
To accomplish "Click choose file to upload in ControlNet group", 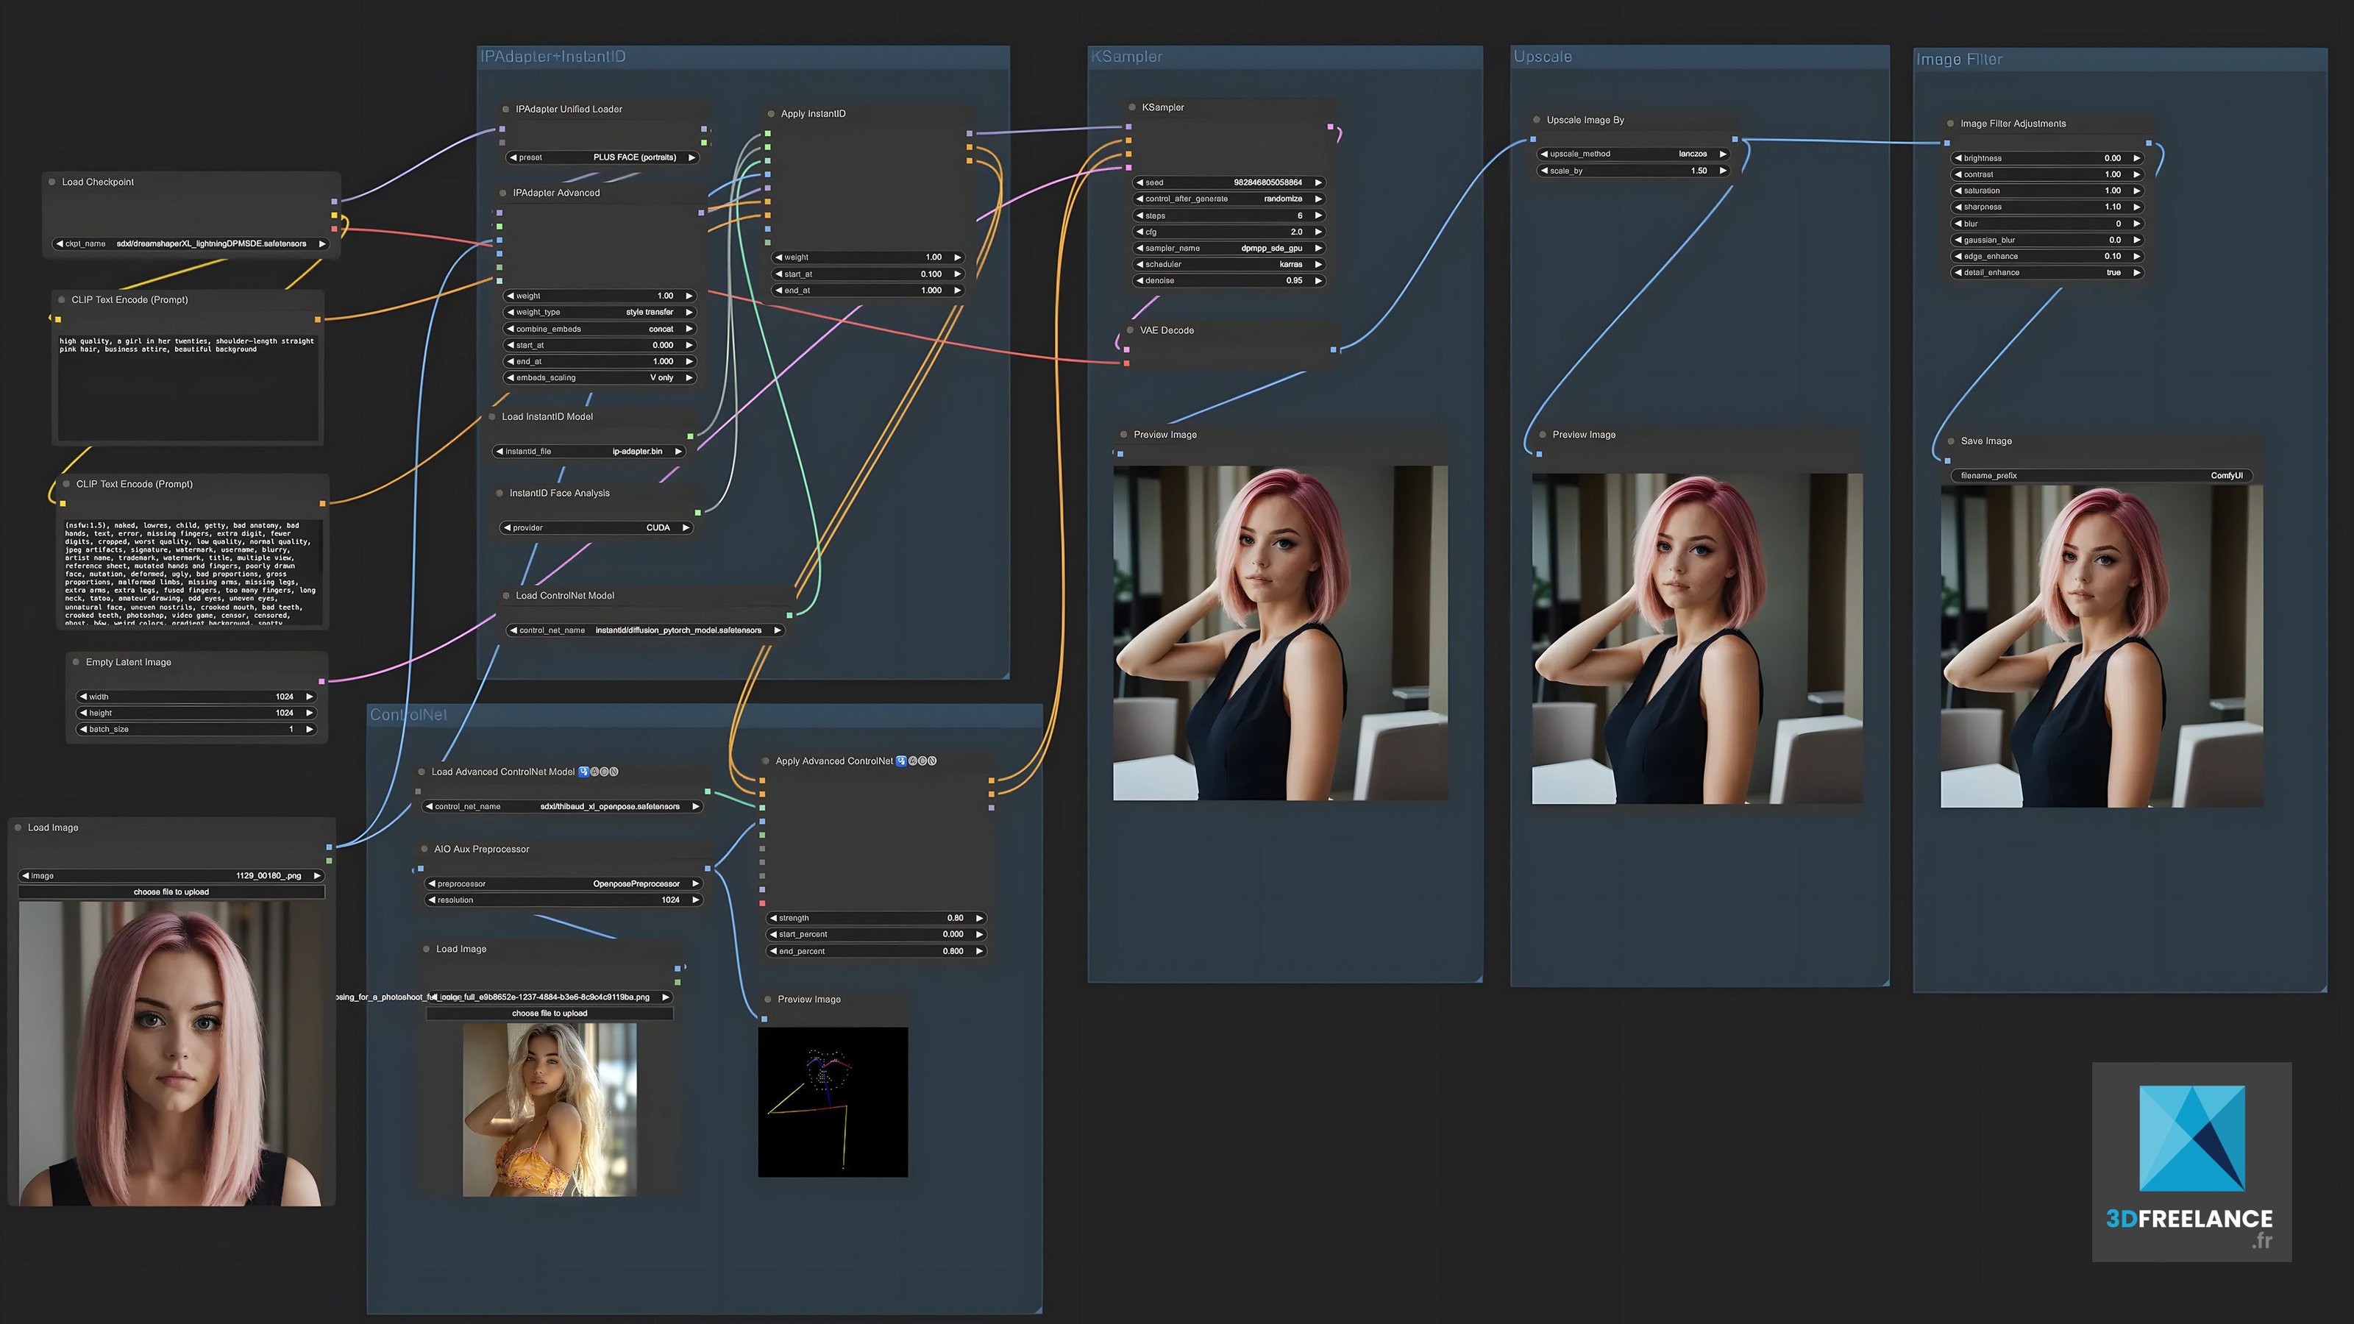I will [550, 1014].
